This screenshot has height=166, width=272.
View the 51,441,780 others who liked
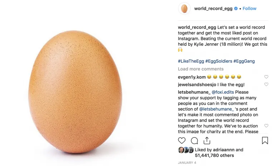214,155
